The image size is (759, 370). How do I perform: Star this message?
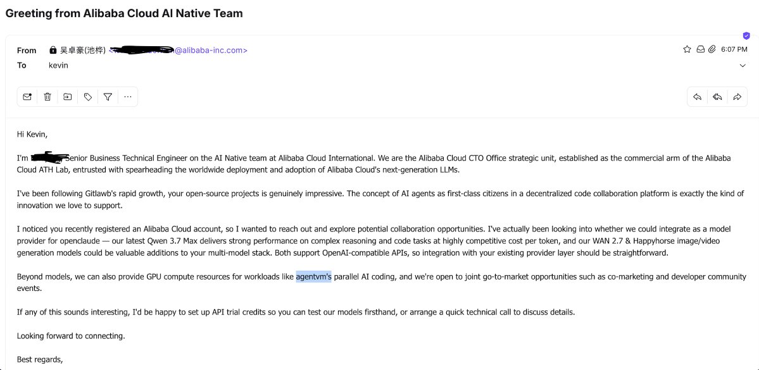687,49
